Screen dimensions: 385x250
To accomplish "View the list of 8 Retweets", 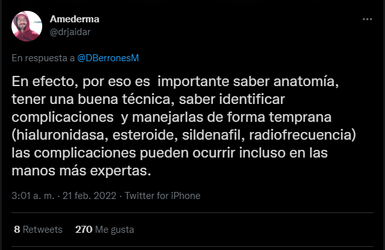I will (x=38, y=230).
